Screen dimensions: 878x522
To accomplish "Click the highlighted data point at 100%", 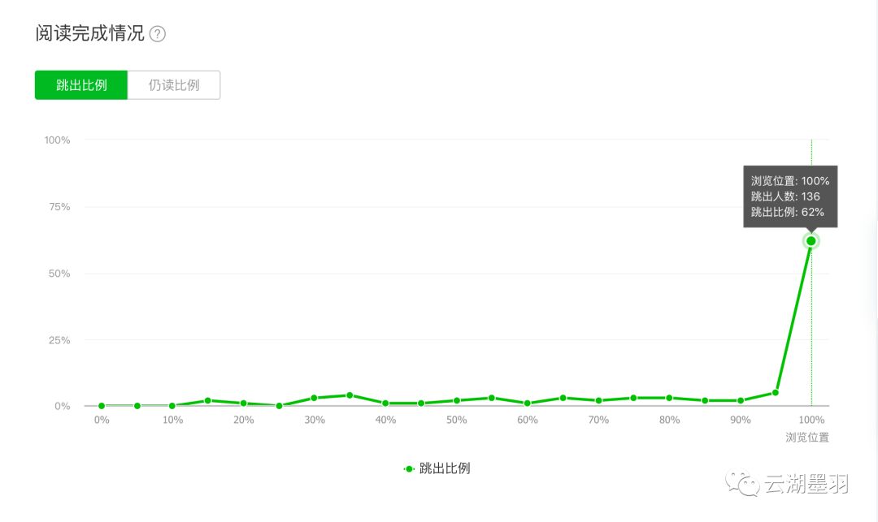I will coord(811,241).
